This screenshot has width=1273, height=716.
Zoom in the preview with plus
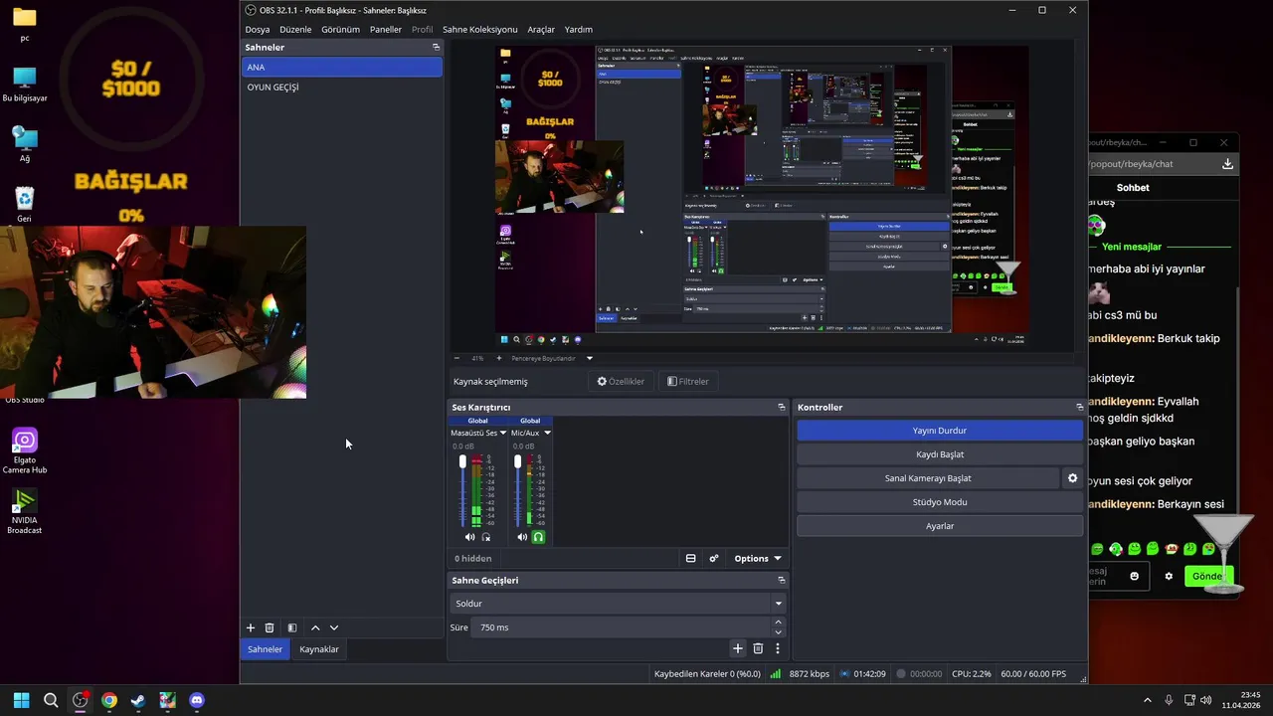click(x=499, y=358)
